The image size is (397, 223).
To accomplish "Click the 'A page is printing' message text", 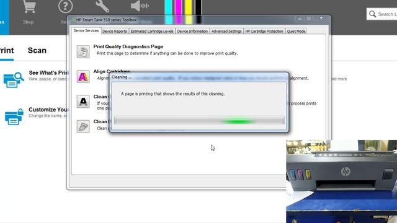I will (x=172, y=94).
